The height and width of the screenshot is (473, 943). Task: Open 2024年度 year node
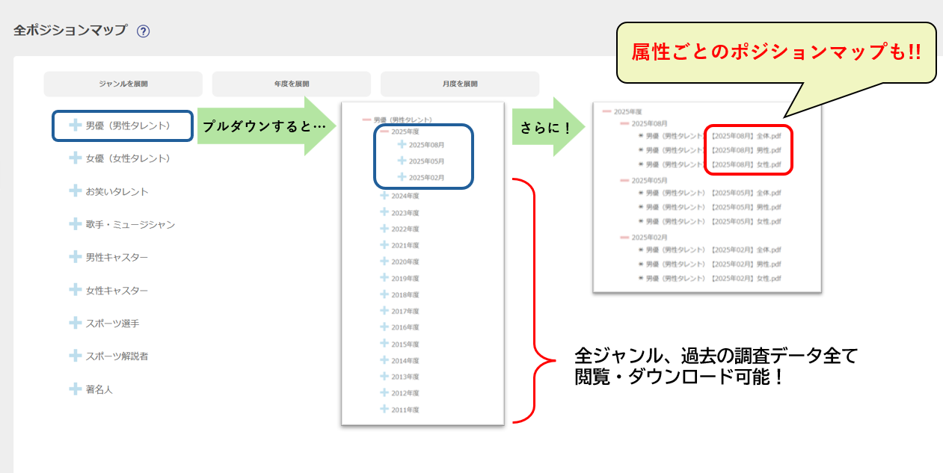pyautogui.click(x=384, y=196)
